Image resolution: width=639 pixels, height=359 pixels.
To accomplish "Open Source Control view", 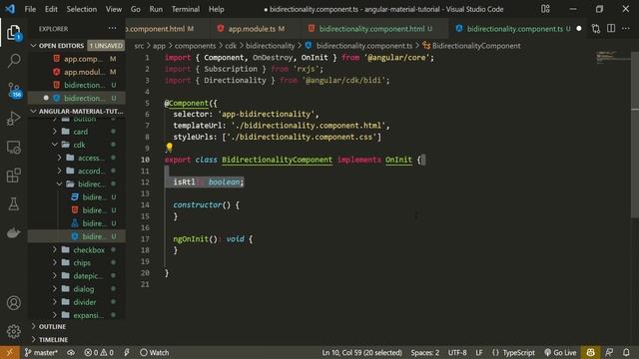I will point(14,90).
